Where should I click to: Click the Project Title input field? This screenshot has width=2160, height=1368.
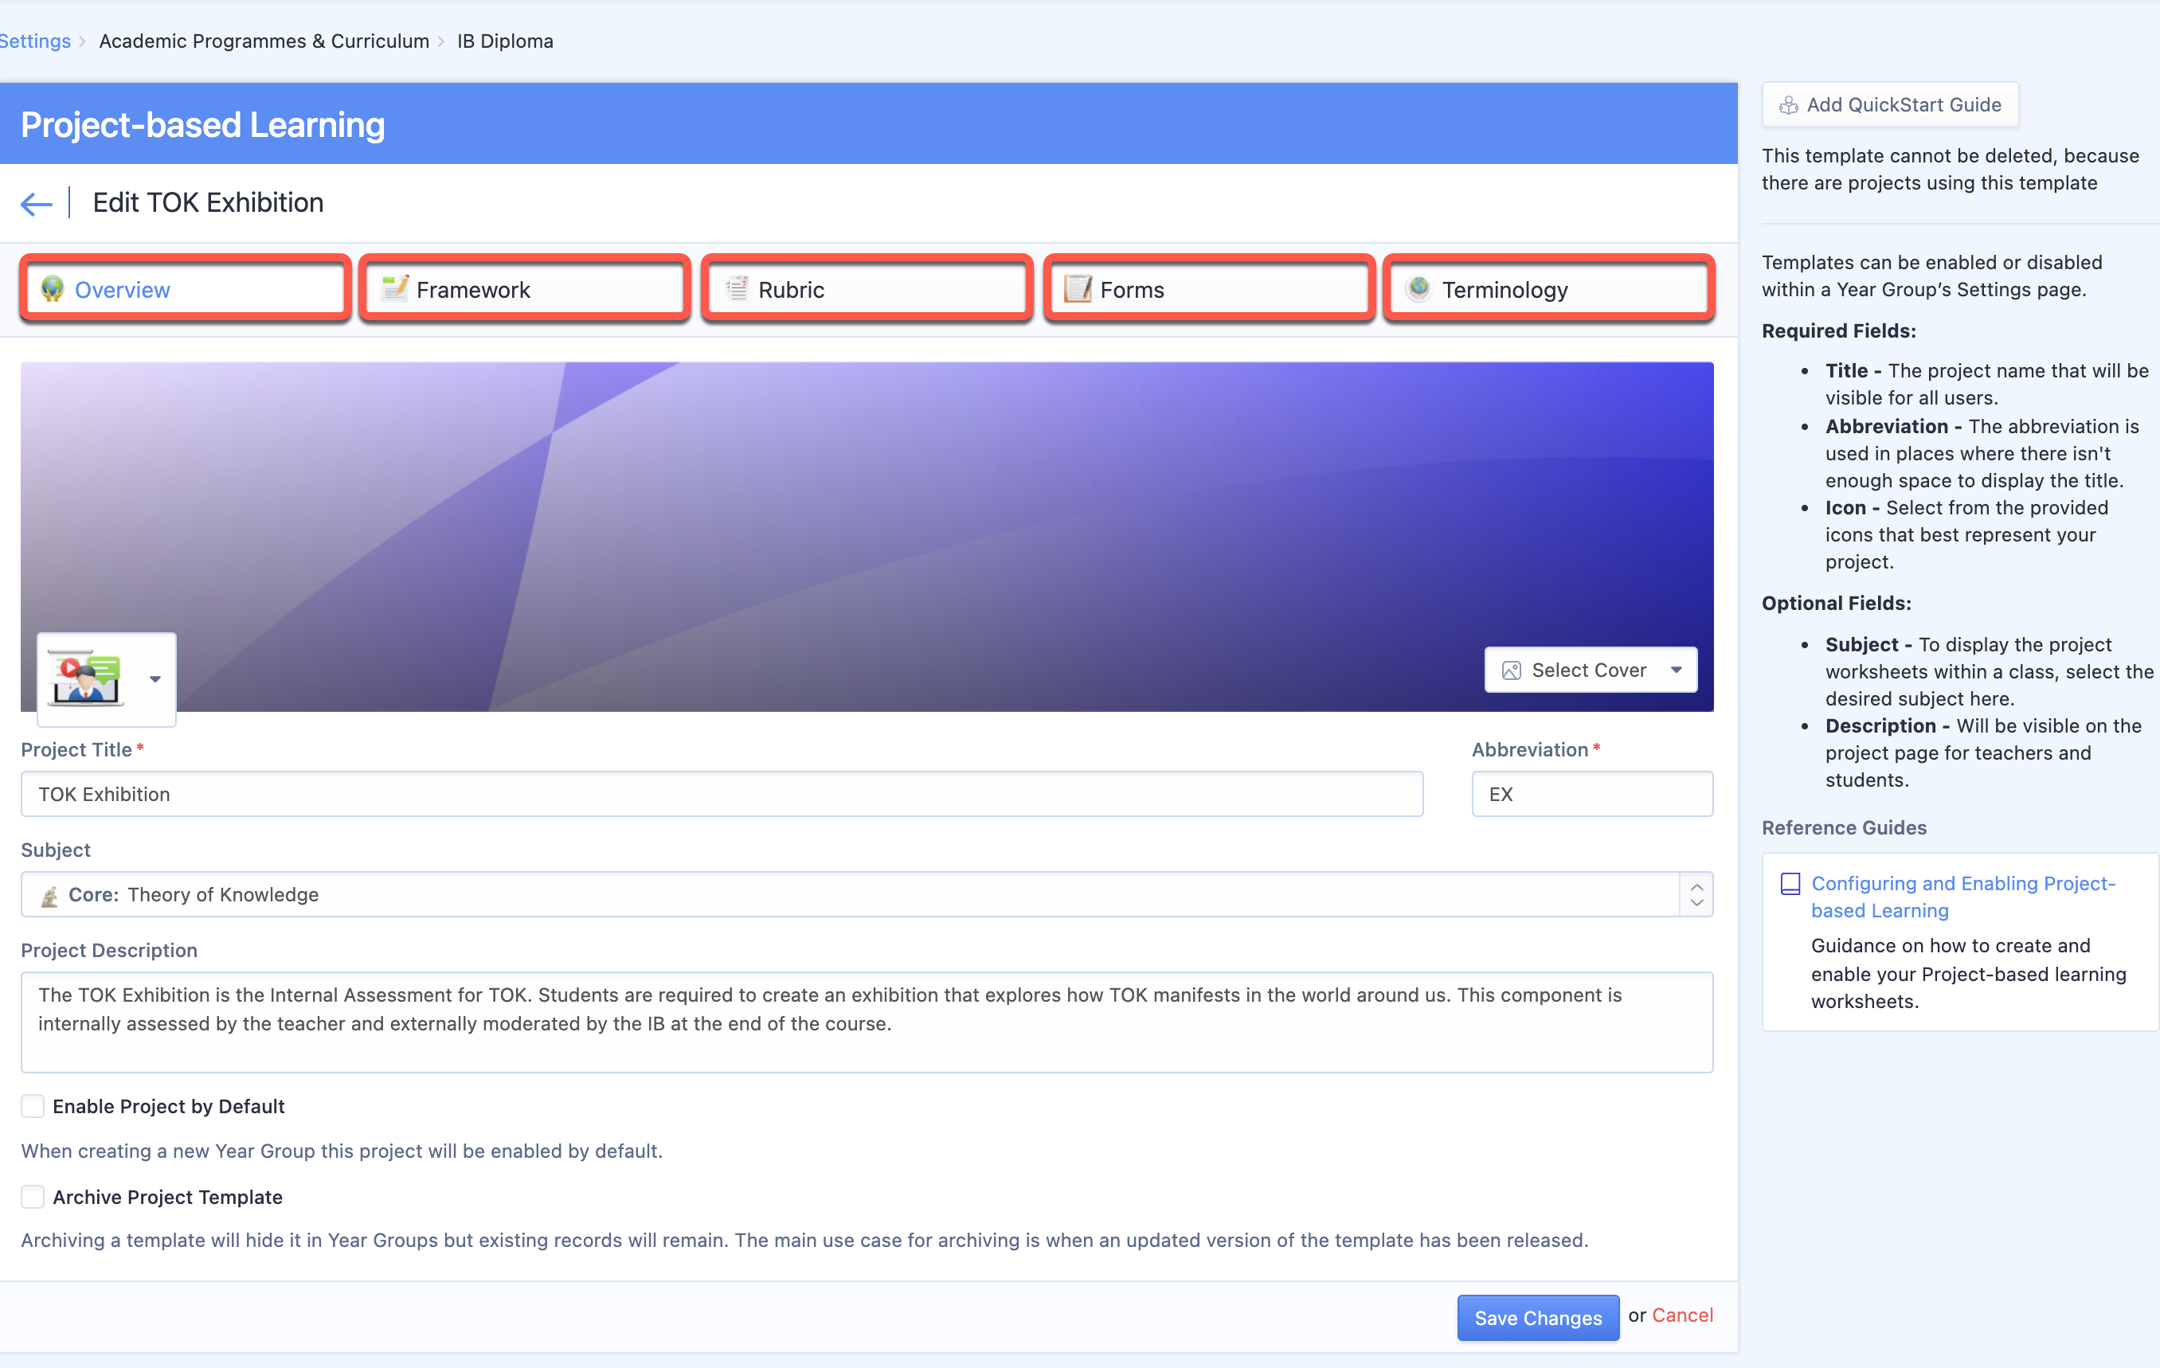[722, 794]
